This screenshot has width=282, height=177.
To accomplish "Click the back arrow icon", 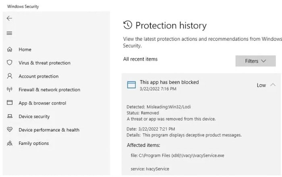I will pyautogui.click(x=9, y=18).
